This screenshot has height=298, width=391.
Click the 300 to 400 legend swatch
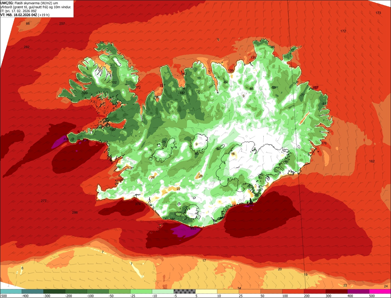(x=336, y=291)
